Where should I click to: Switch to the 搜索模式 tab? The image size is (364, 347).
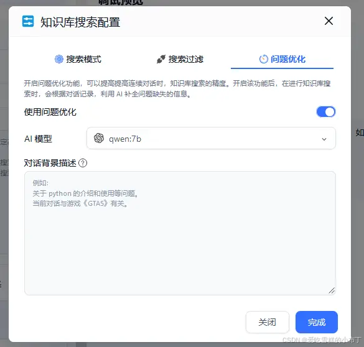click(78, 59)
